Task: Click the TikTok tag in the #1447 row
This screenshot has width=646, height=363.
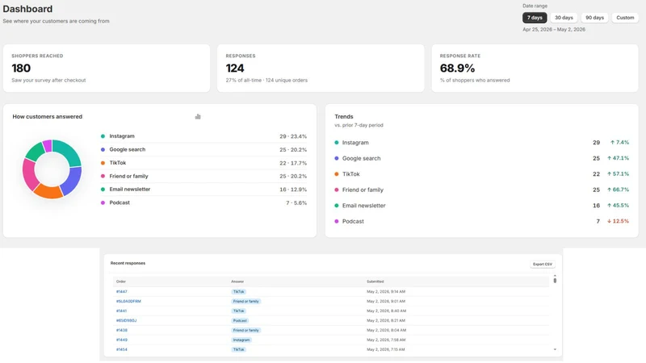Action: point(239,291)
